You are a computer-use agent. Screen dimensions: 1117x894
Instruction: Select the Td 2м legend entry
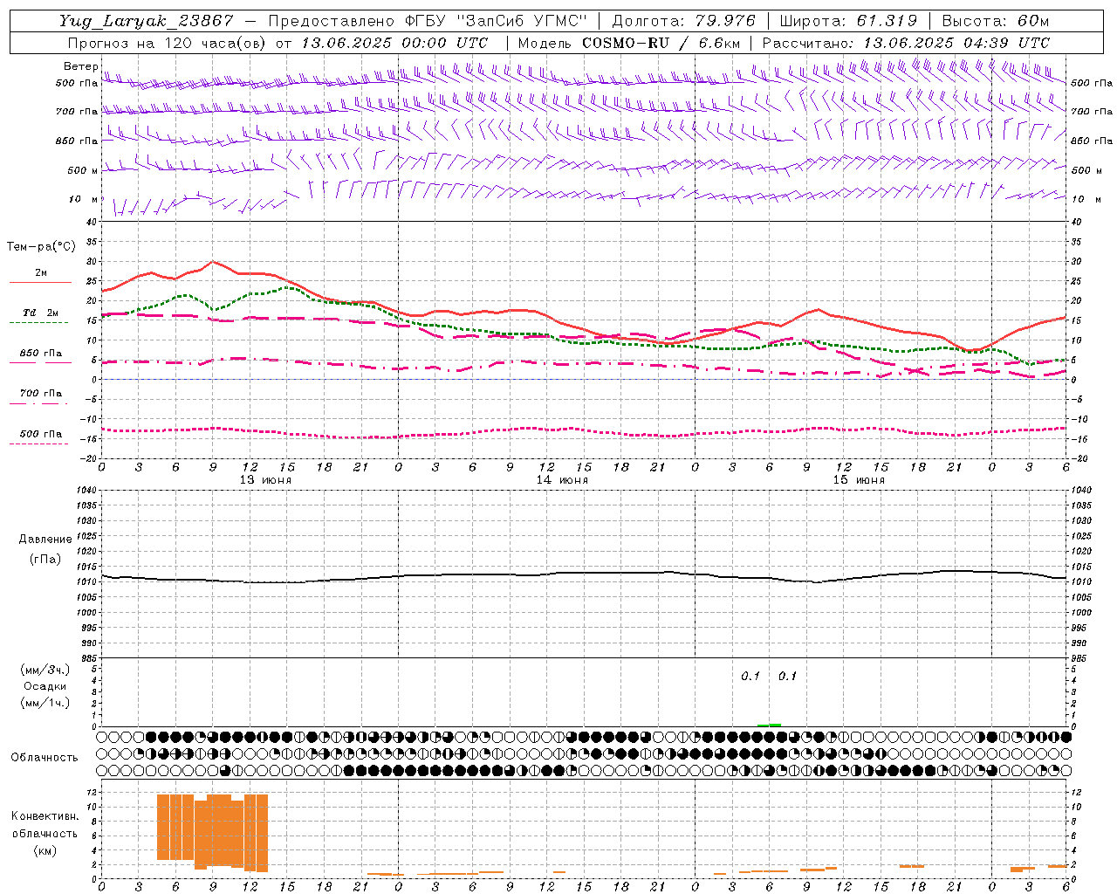coord(40,313)
